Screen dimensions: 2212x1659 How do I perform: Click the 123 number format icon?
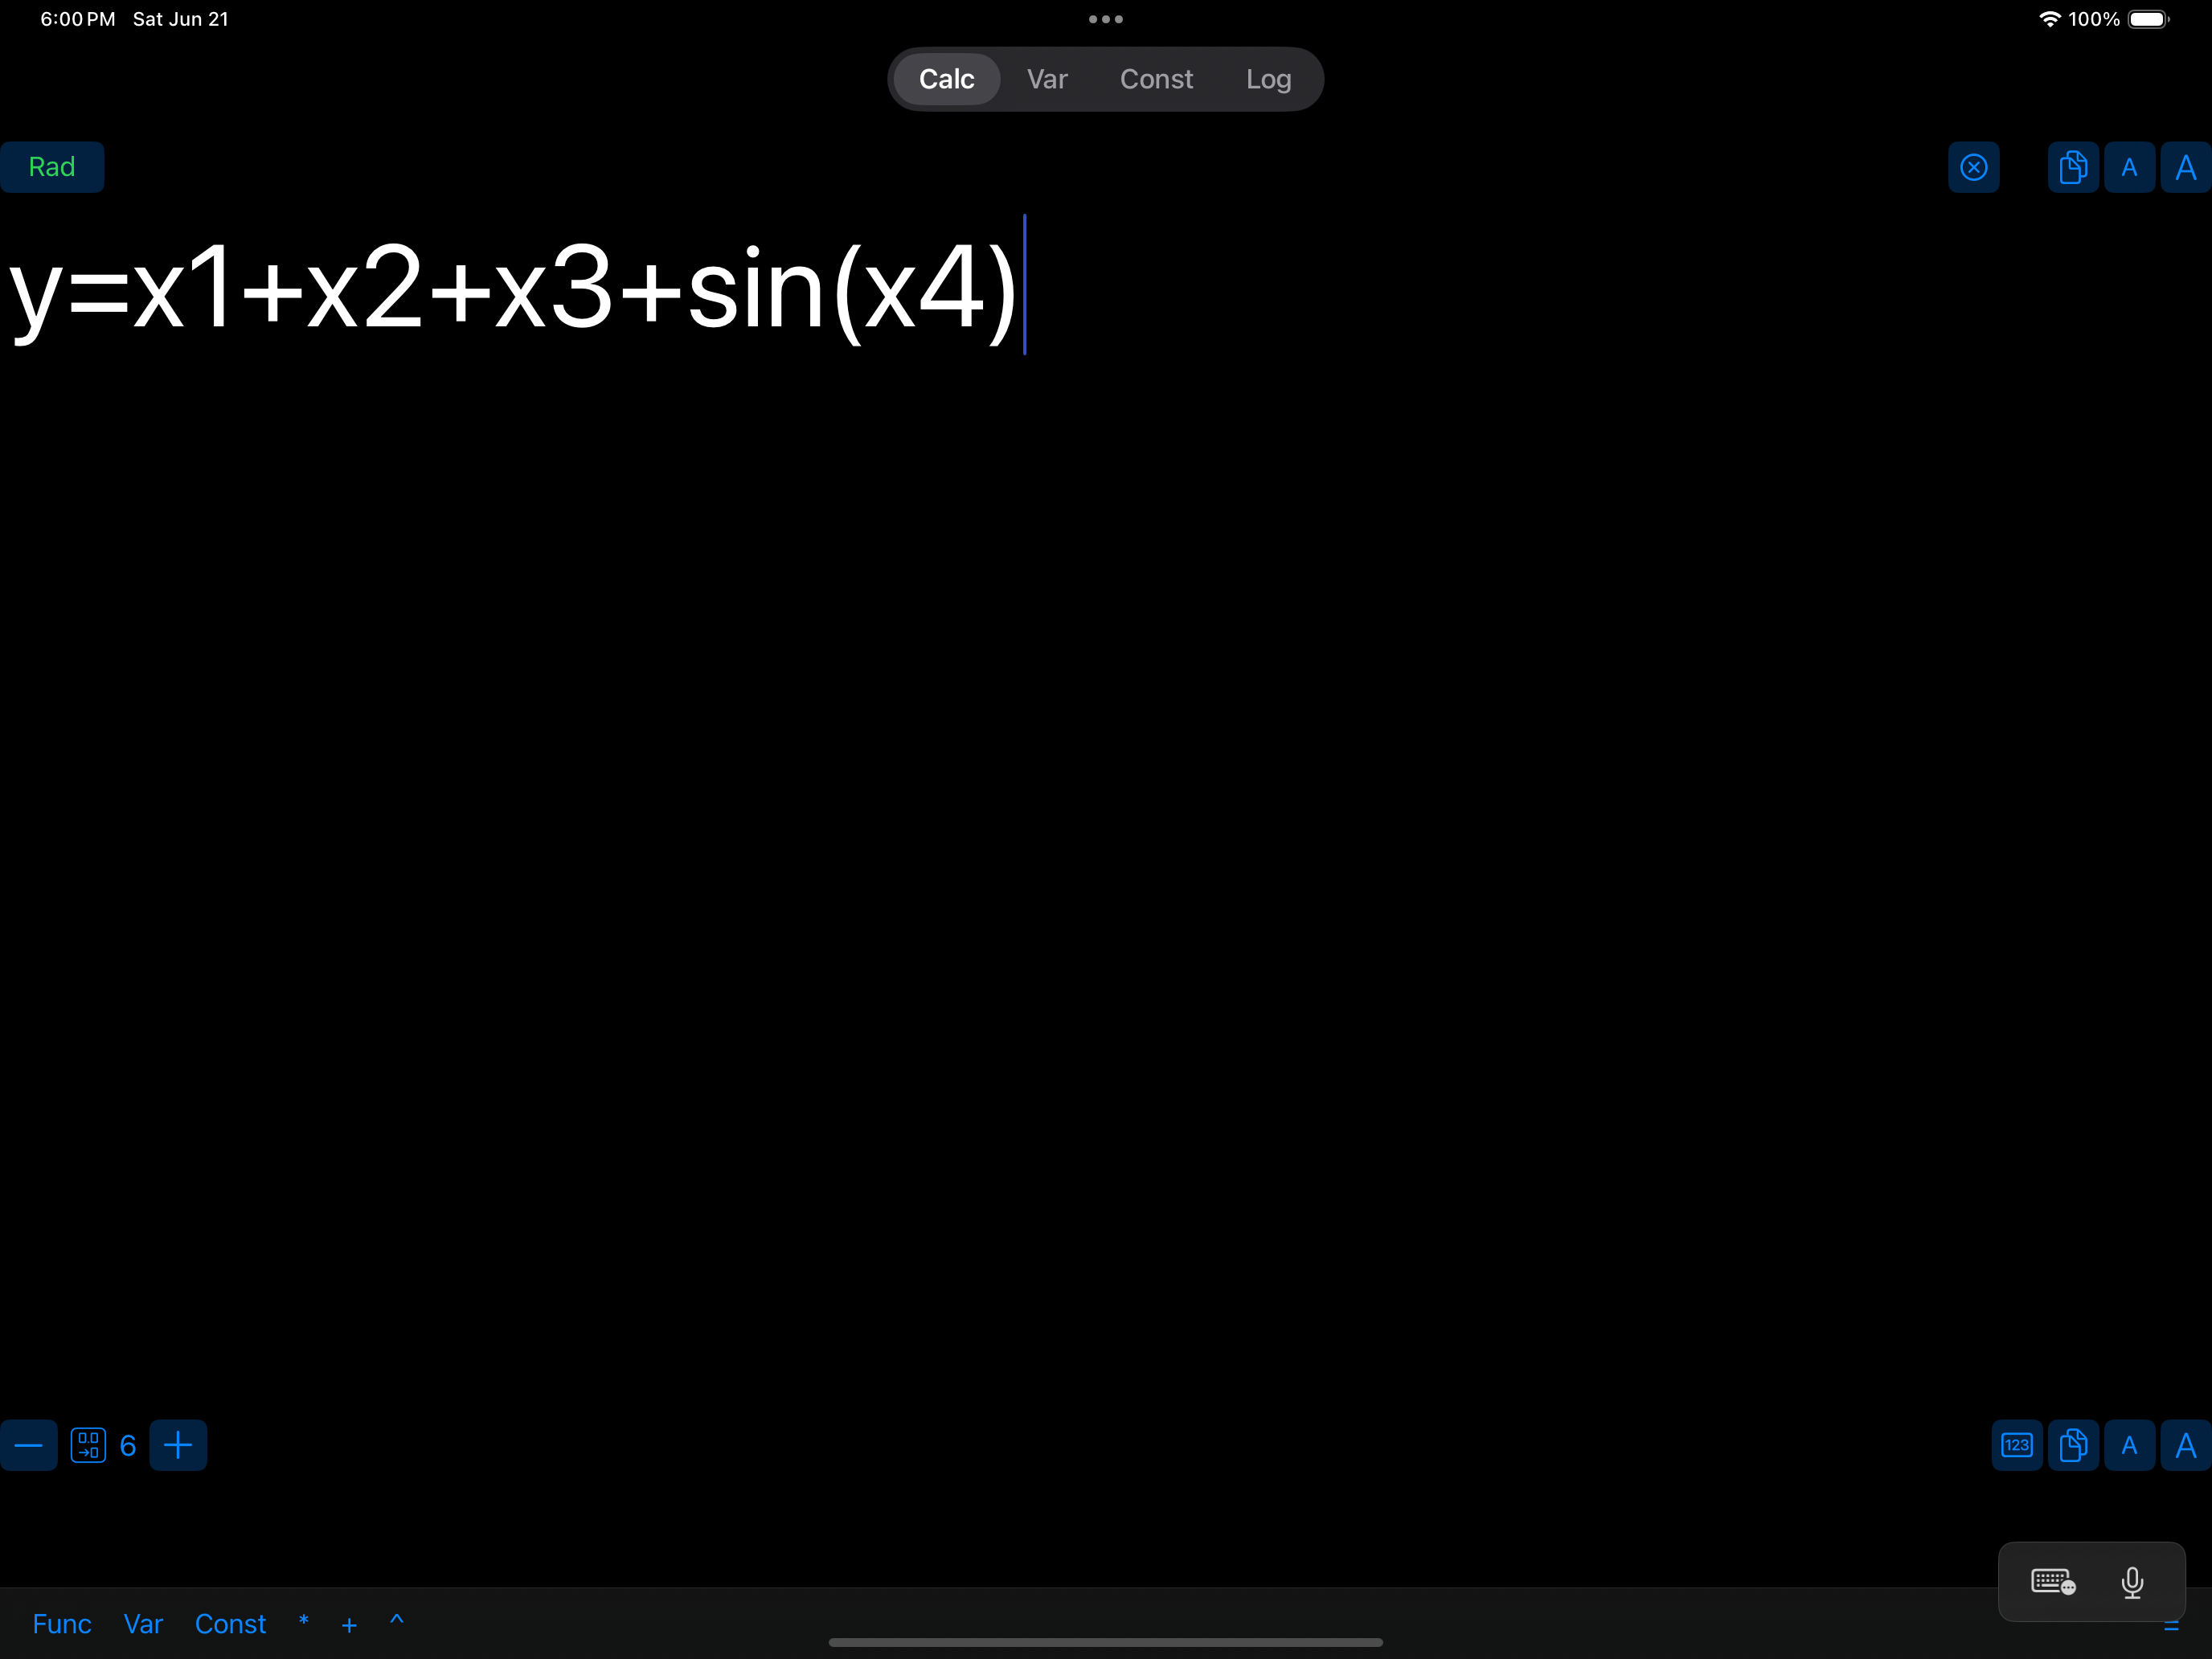click(x=2016, y=1445)
